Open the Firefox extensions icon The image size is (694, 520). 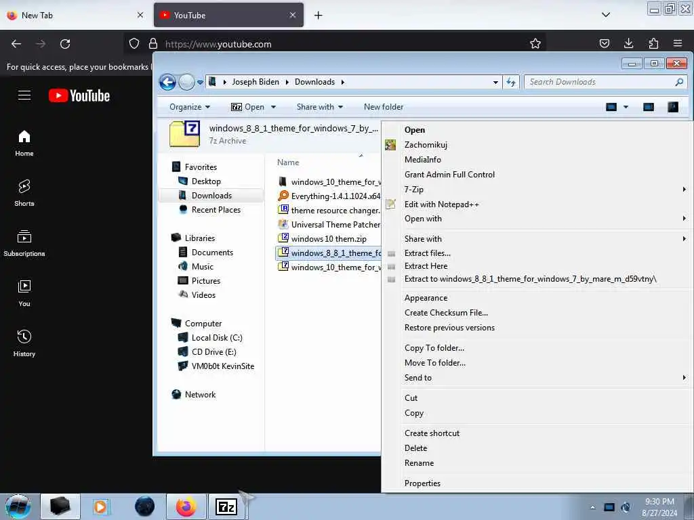pos(653,43)
